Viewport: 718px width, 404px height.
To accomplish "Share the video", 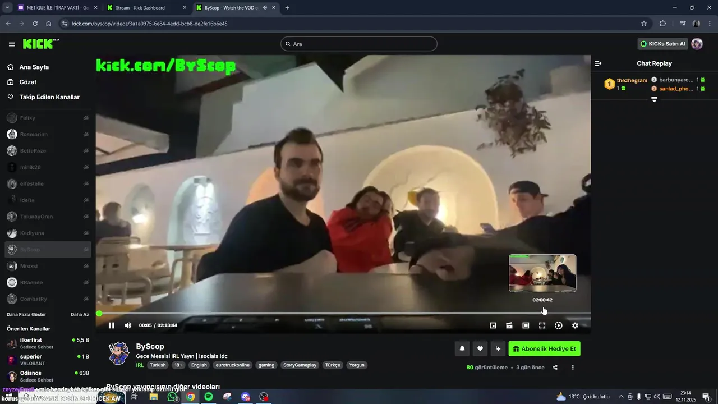I will pyautogui.click(x=555, y=368).
